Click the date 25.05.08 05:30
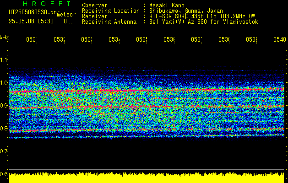288x183 pixels. click(31, 22)
